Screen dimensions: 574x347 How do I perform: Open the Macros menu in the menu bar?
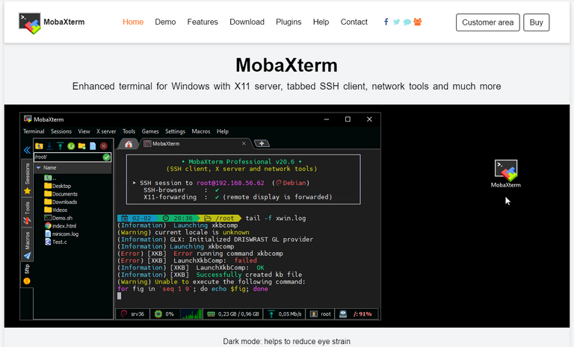[x=201, y=131]
